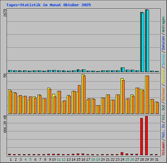This screenshot has height=163, width=167.
Task: Click the orange visits bar for day 9
Action: coord(50,101)
